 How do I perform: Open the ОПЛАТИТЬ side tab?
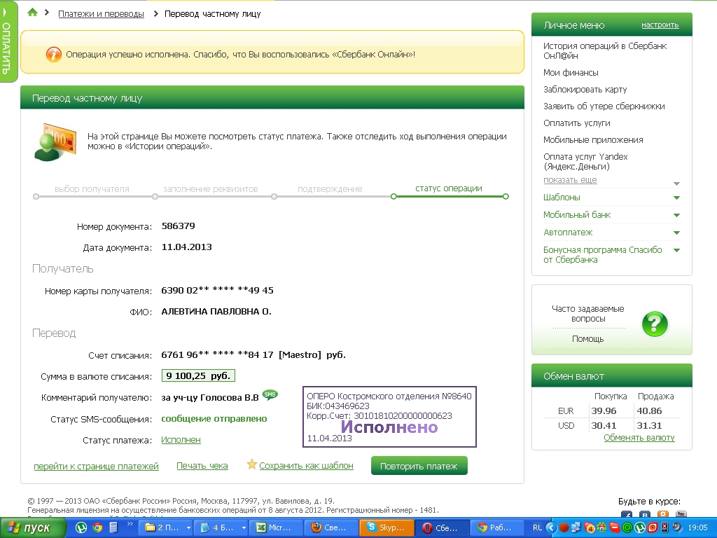[7, 42]
